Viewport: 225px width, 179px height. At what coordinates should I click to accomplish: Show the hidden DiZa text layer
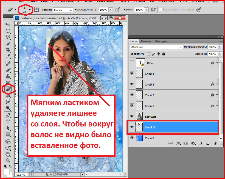click(x=132, y=63)
